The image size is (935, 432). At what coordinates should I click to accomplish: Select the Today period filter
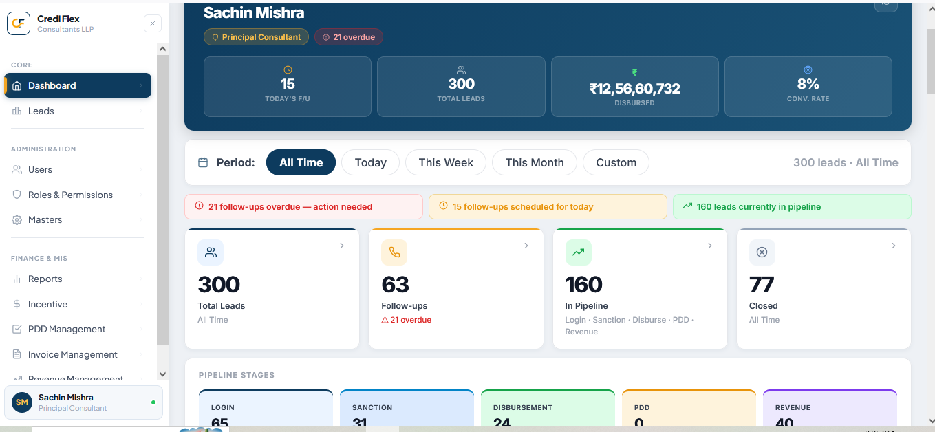tap(370, 162)
